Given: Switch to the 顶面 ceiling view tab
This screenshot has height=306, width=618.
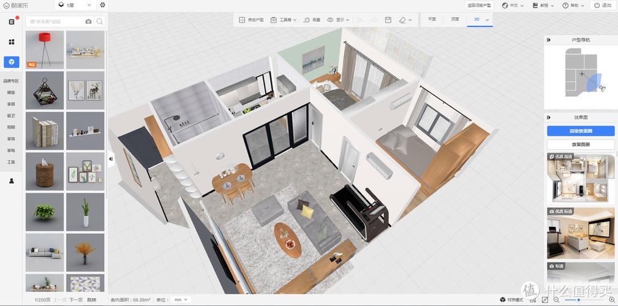Looking at the screenshot, I should [454, 20].
